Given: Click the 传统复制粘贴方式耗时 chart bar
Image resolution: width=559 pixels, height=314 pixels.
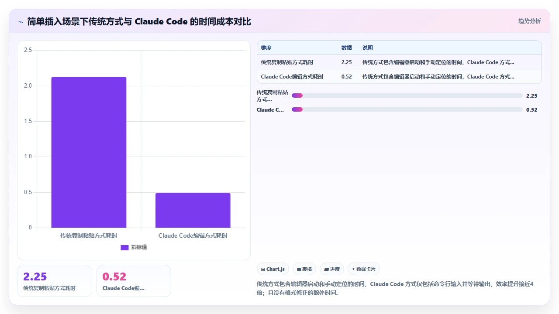Looking at the screenshot, I should click(89, 152).
